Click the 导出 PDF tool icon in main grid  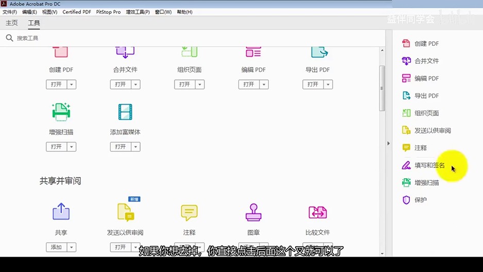(319, 52)
